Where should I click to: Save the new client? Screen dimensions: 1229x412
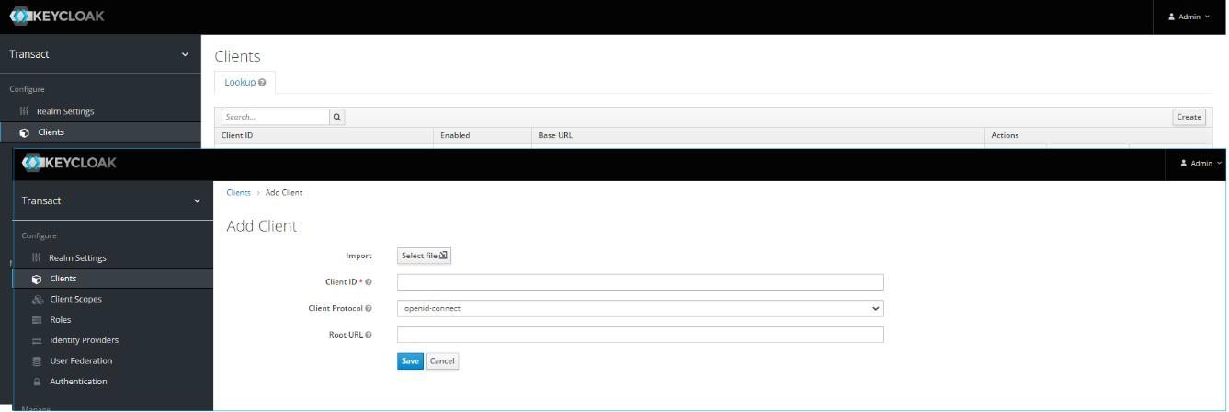click(410, 361)
